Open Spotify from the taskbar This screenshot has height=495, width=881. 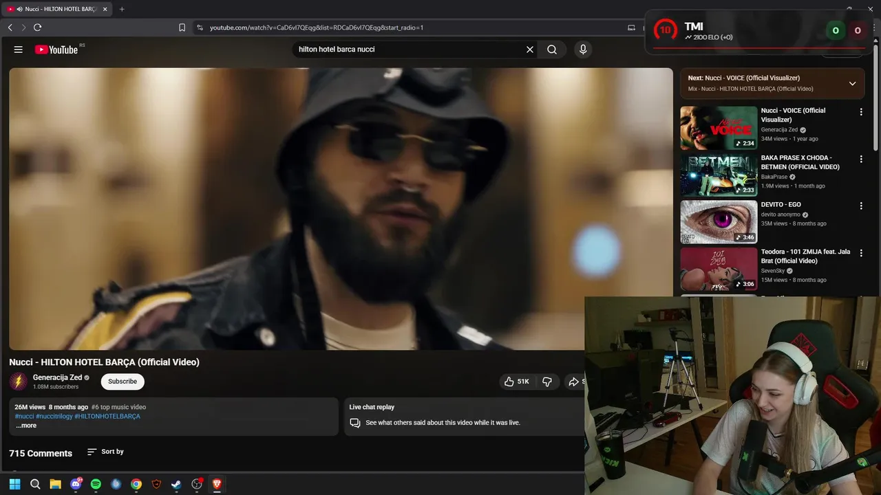tap(96, 484)
